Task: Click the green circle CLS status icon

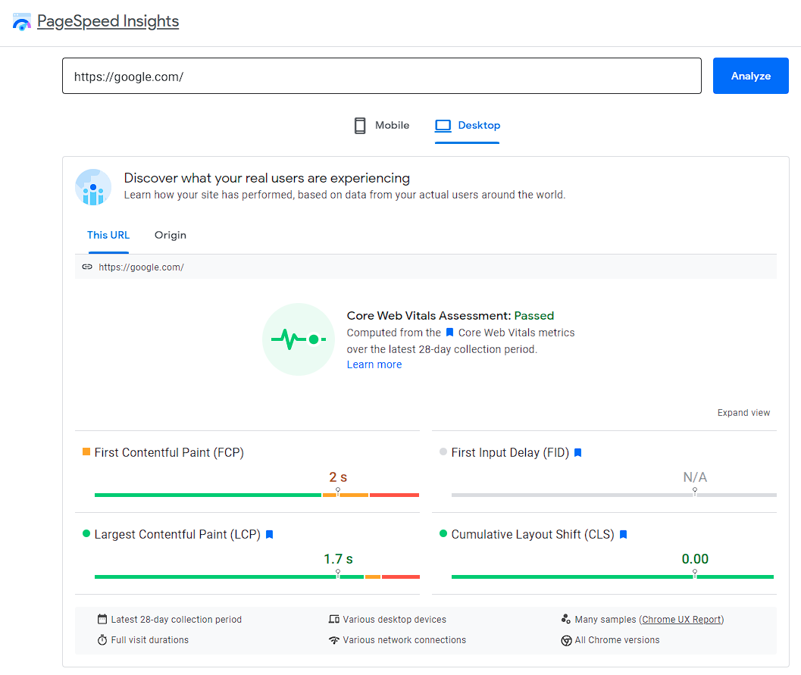Action: [x=443, y=533]
